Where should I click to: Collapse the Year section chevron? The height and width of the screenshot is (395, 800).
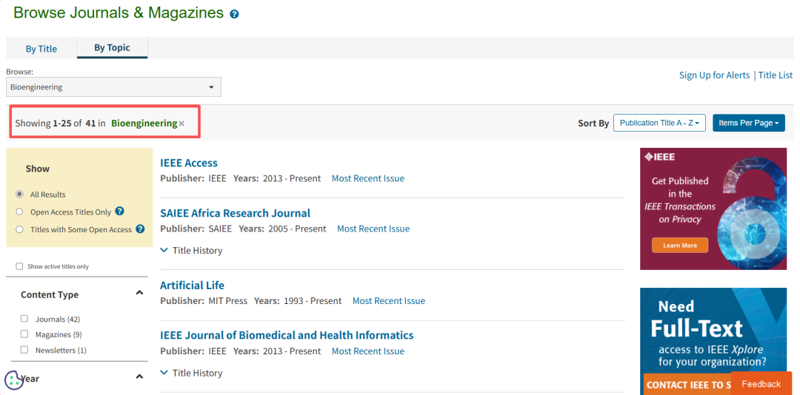pyautogui.click(x=139, y=377)
